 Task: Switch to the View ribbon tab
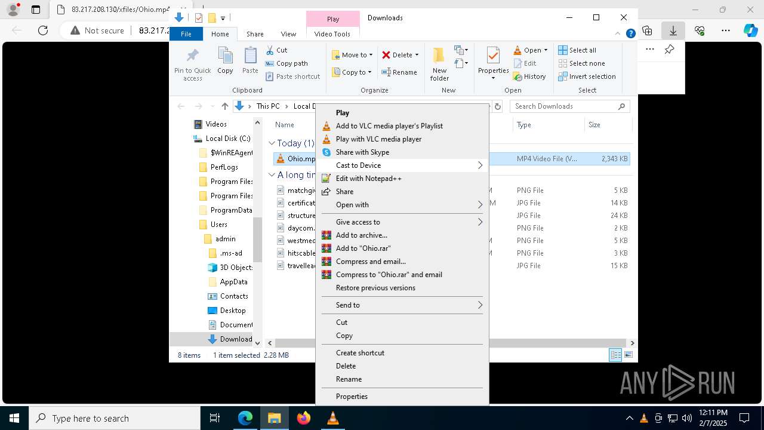pos(288,34)
